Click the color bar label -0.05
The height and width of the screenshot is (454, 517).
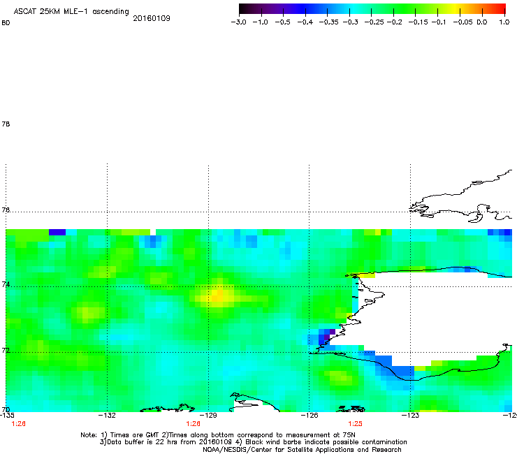coord(463,22)
